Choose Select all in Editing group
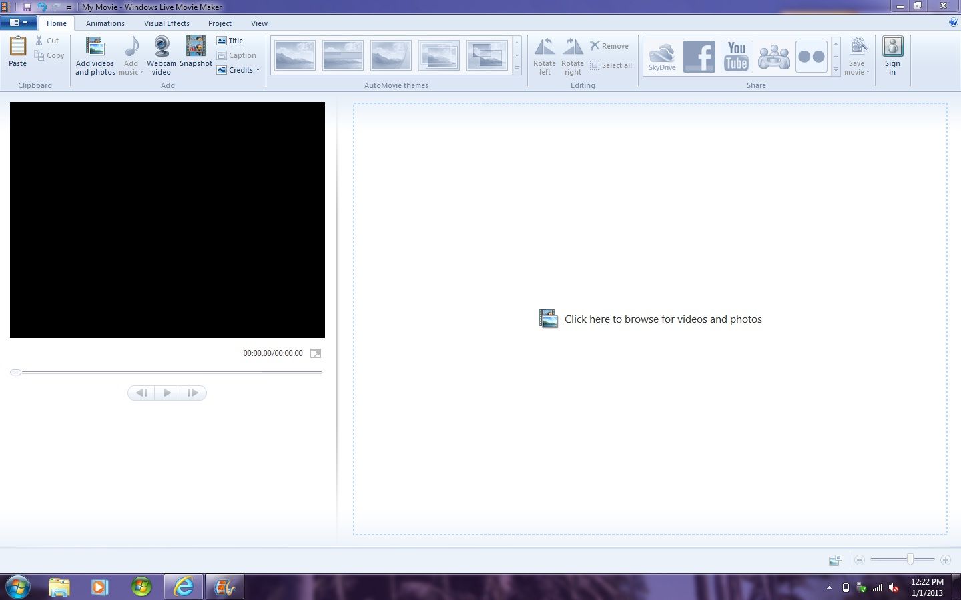961x600 pixels. point(611,65)
